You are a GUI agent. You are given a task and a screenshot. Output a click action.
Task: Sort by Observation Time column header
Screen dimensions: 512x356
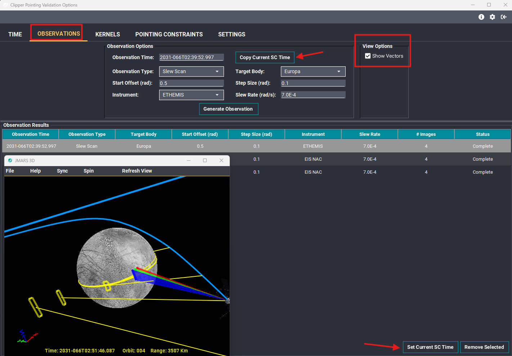31,134
